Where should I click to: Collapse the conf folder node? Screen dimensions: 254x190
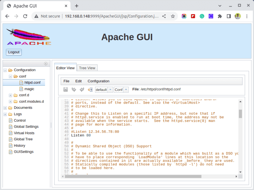click(10, 76)
